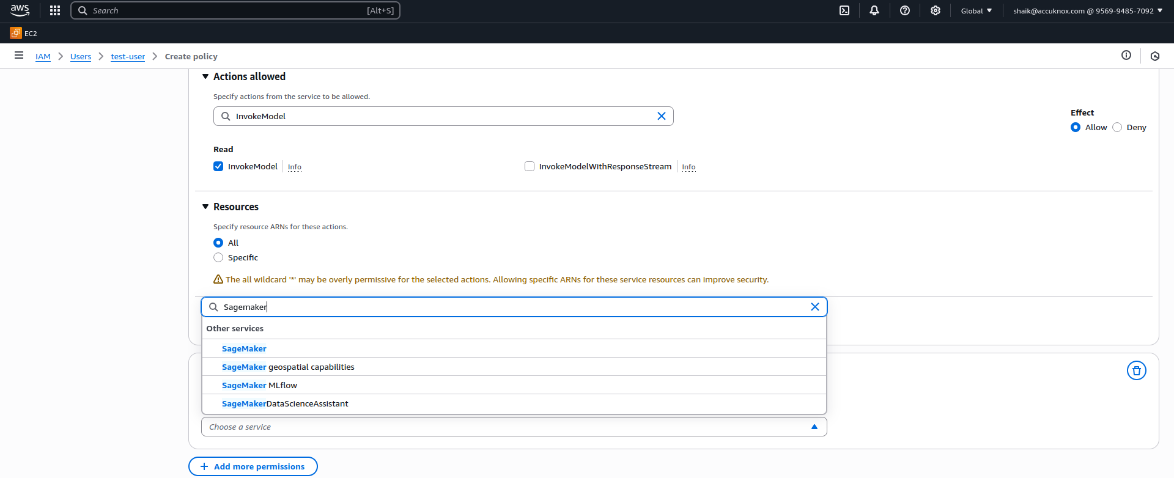This screenshot has width=1174, height=478.
Task: Open the notifications bell
Action: [874, 10]
